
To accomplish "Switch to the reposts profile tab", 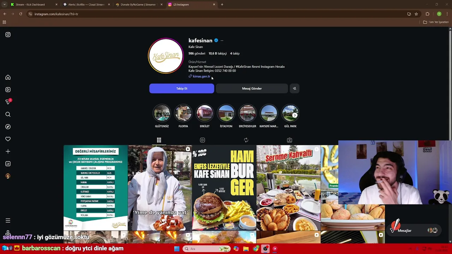I will click(x=246, y=140).
